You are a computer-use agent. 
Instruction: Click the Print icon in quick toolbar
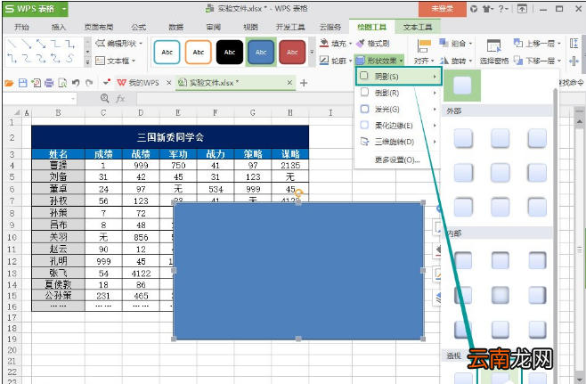pos(49,83)
